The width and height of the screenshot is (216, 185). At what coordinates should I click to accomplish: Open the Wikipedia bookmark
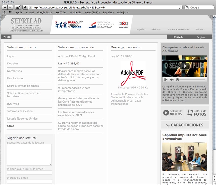tap(75, 12)
